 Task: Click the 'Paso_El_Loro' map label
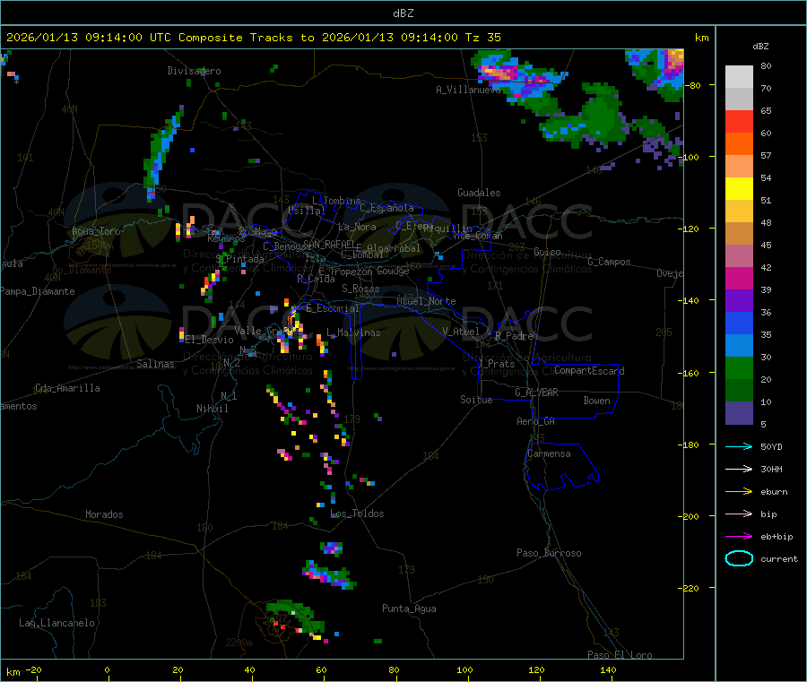tap(620, 655)
